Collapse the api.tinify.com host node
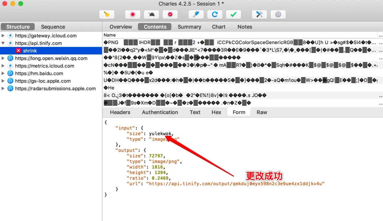 point(3,43)
